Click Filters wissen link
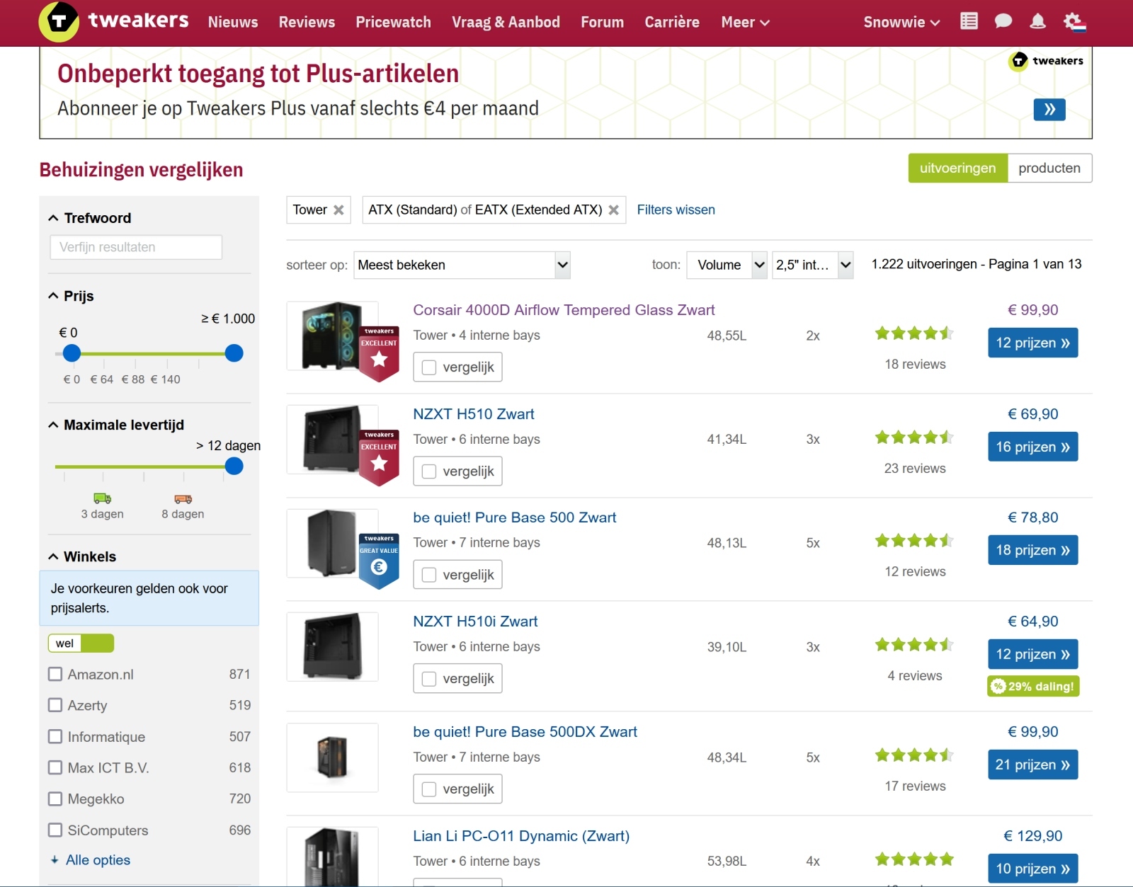The width and height of the screenshot is (1133, 887). pos(676,210)
